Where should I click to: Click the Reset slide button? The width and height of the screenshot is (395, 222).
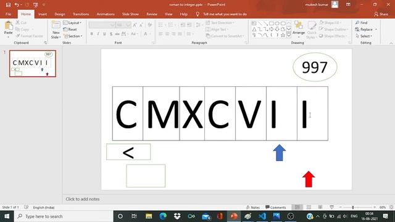click(70, 29)
